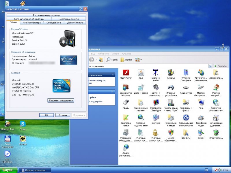Open Add or Remove Programs (Установка и удаление...)
The height and width of the screenshot is (173, 231).
pyautogui.click(x=216, y=120)
